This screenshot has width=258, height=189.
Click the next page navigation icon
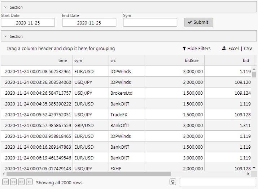click(x=21, y=182)
